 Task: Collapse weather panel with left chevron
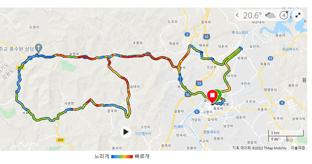(237, 15)
